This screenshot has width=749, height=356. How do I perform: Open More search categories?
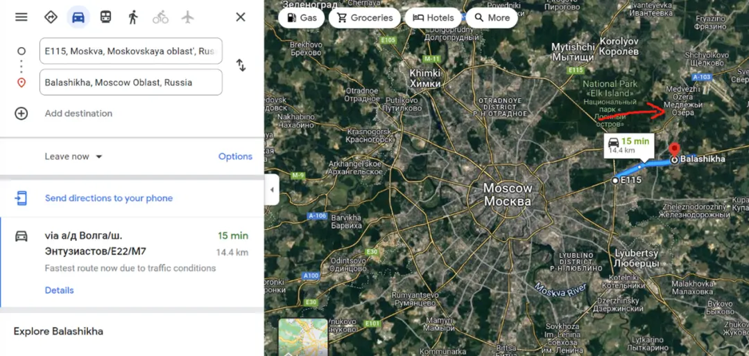491,18
